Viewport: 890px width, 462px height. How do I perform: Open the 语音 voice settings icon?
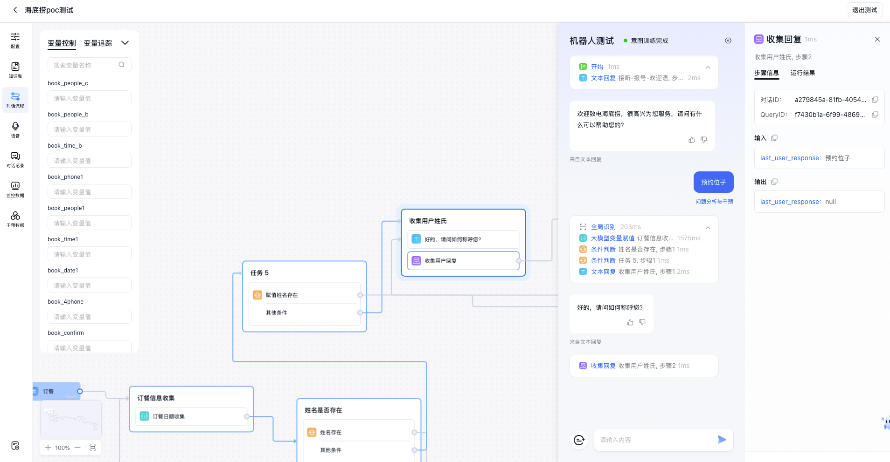(x=15, y=129)
